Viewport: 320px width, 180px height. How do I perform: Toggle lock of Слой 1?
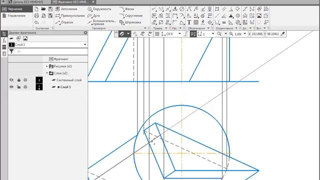pos(19,87)
